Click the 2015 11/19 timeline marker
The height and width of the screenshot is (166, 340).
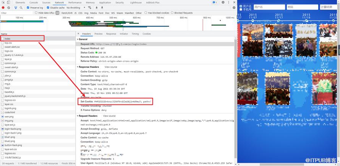click(306, 21)
